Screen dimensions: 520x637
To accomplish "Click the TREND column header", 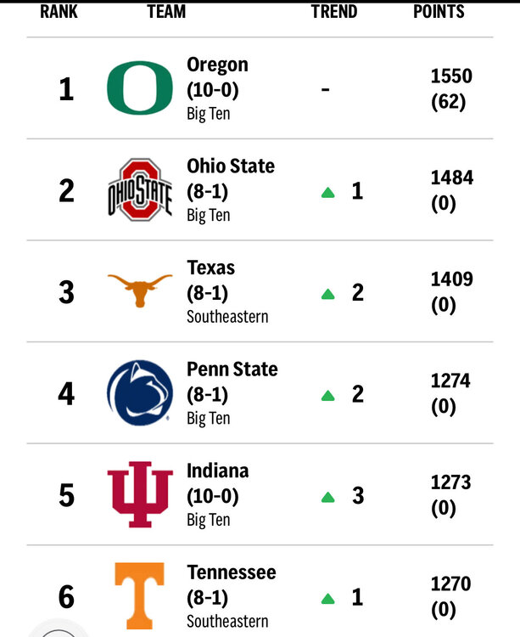I will (x=334, y=12).
